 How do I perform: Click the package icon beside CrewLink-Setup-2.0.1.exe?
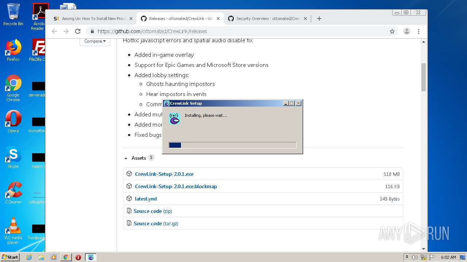[x=129, y=174]
